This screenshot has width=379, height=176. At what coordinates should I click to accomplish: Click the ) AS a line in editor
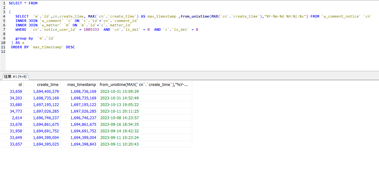(x=18, y=43)
